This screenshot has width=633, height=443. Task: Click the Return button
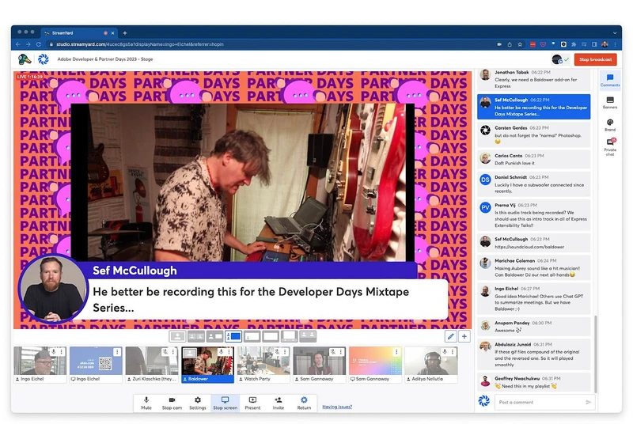(304, 403)
